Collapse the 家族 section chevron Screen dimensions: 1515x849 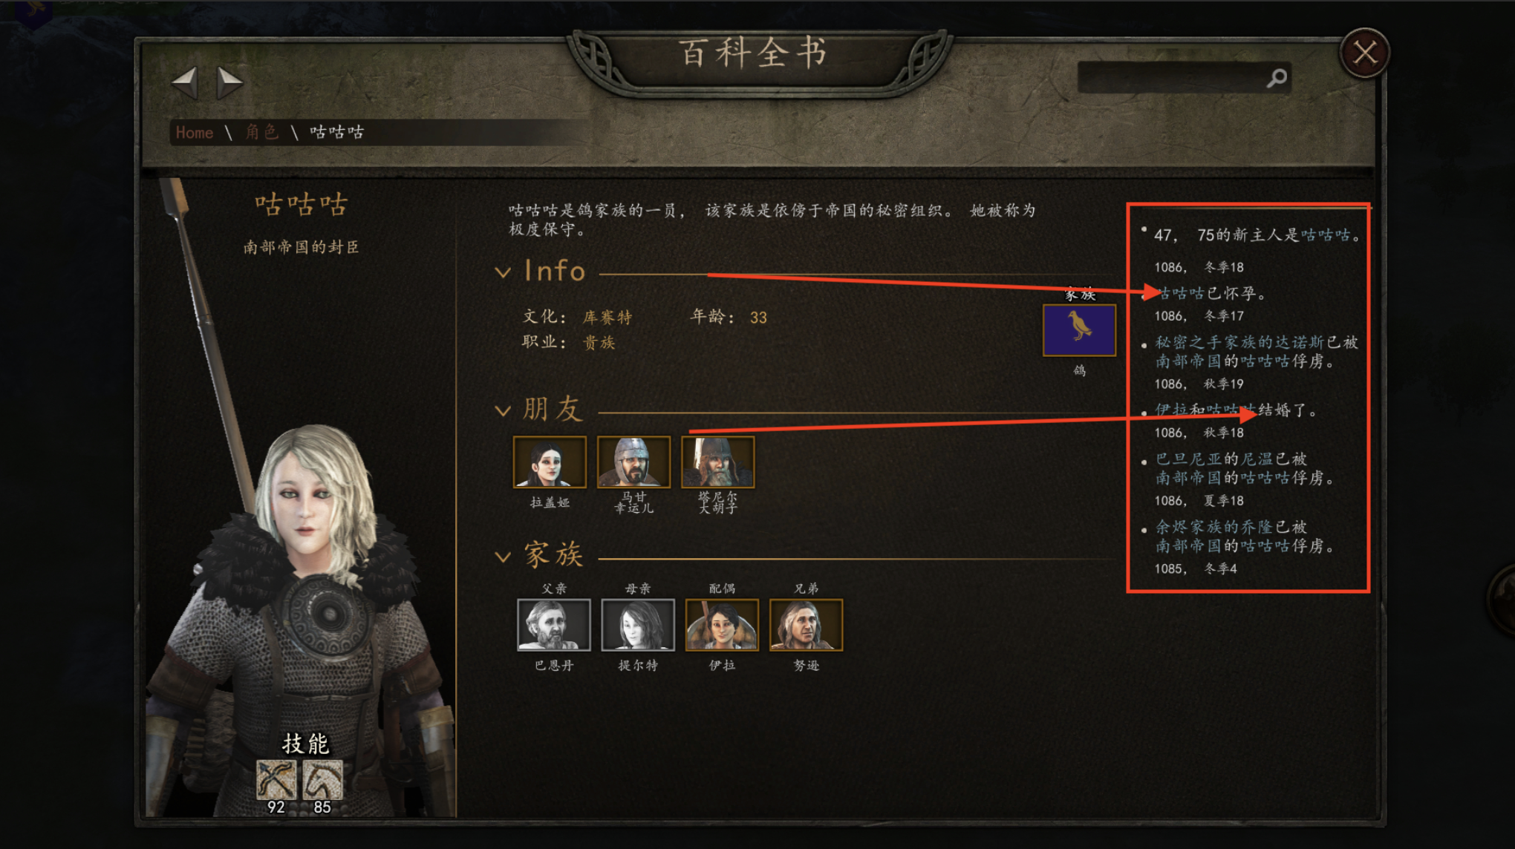503,557
